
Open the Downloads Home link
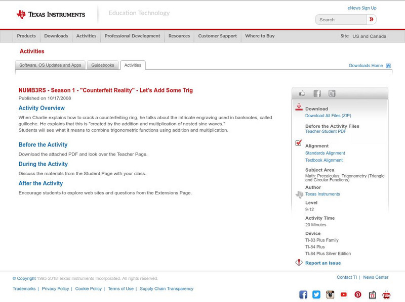point(366,66)
